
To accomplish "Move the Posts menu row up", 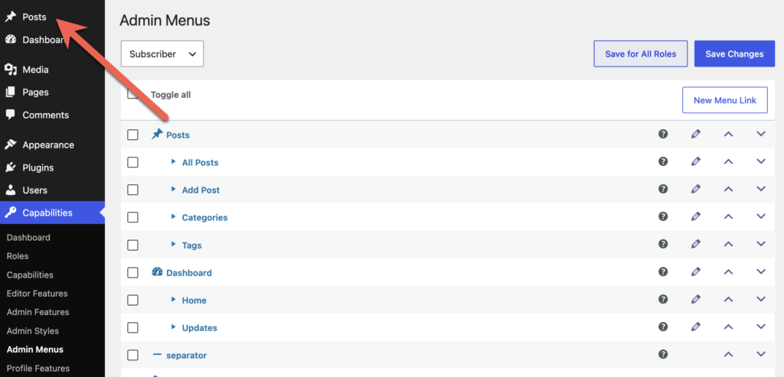I will tap(729, 134).
